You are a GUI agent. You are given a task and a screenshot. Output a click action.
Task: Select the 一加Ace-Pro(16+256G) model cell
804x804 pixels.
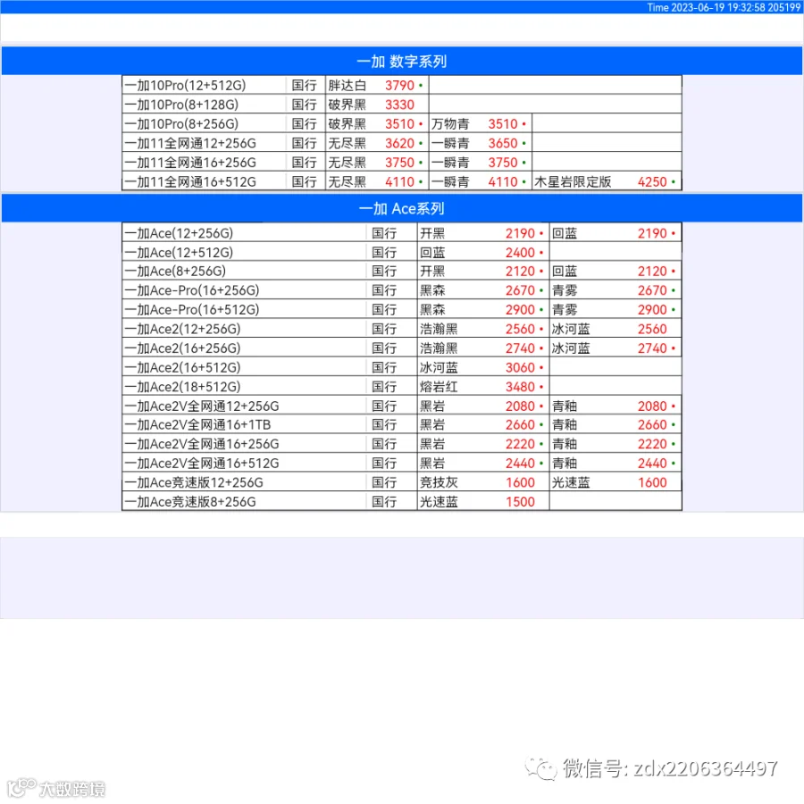244,290
